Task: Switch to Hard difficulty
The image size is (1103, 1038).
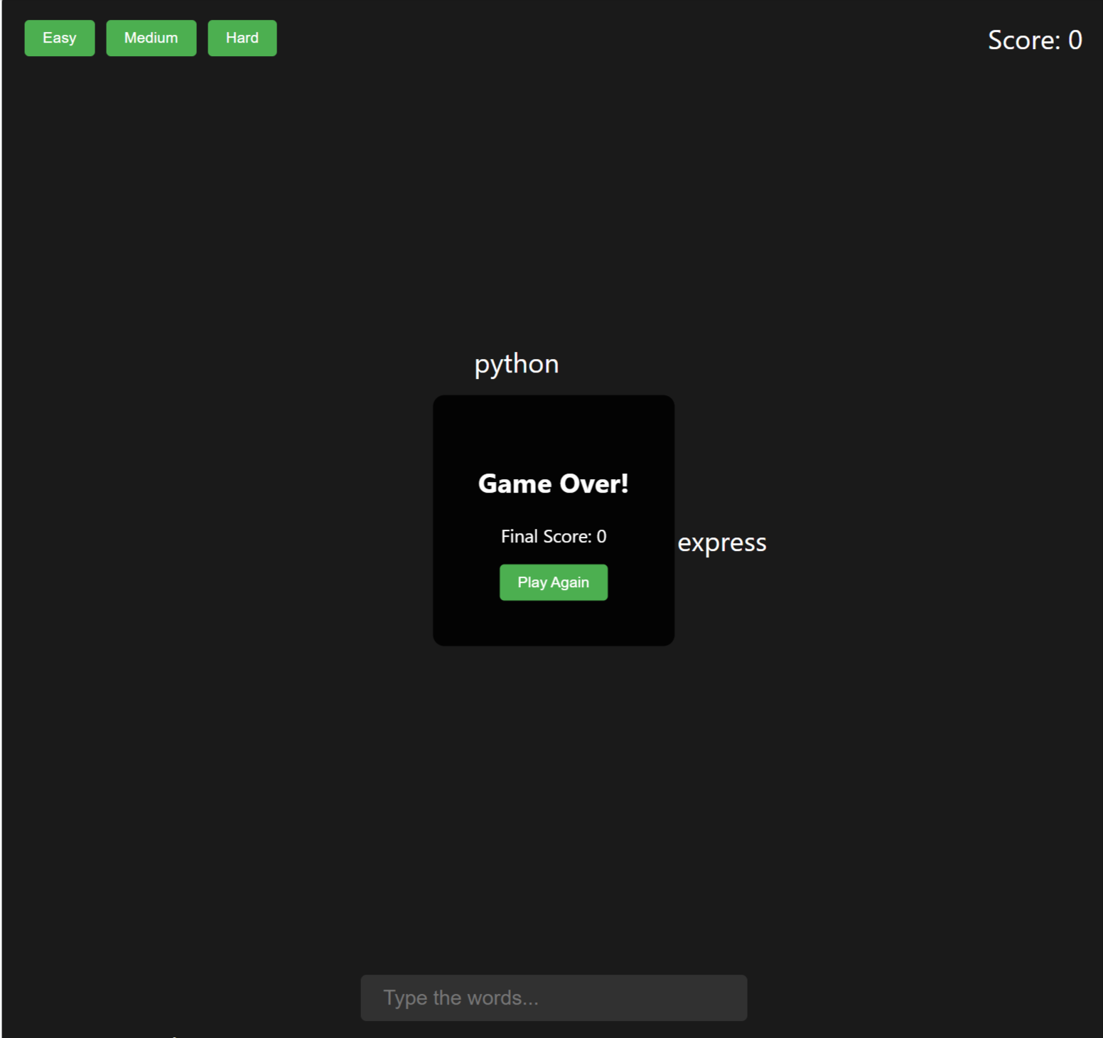Action: pyautogui.click(x=242, y=38)
